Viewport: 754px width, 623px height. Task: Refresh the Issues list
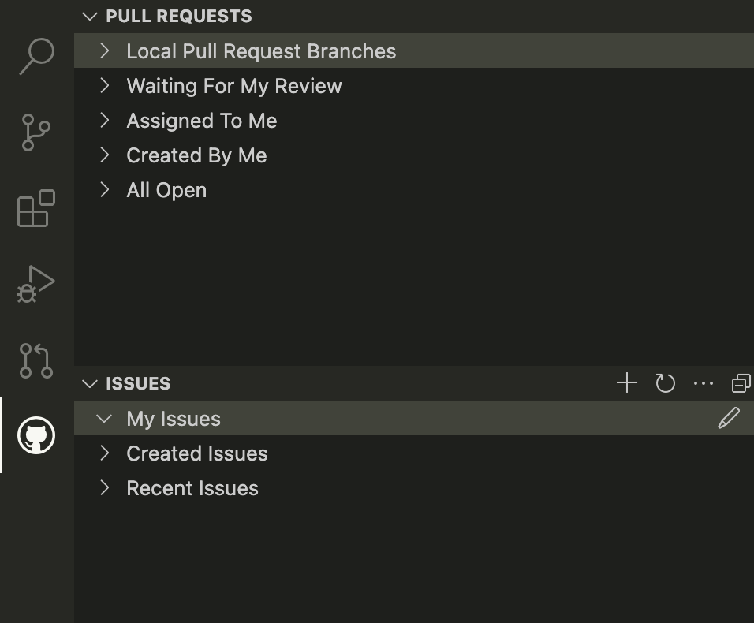point(665,383)
